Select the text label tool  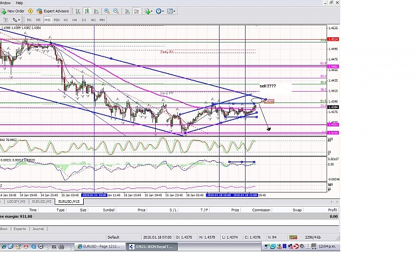[x=6, y=20]
